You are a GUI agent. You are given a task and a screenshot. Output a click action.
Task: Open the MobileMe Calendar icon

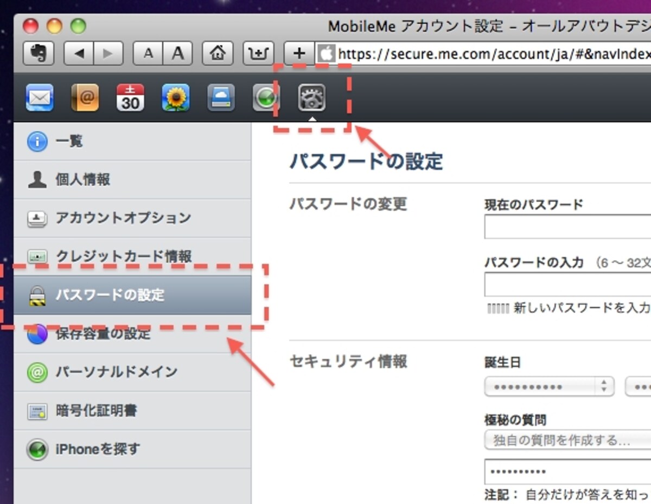click(130, 98)
